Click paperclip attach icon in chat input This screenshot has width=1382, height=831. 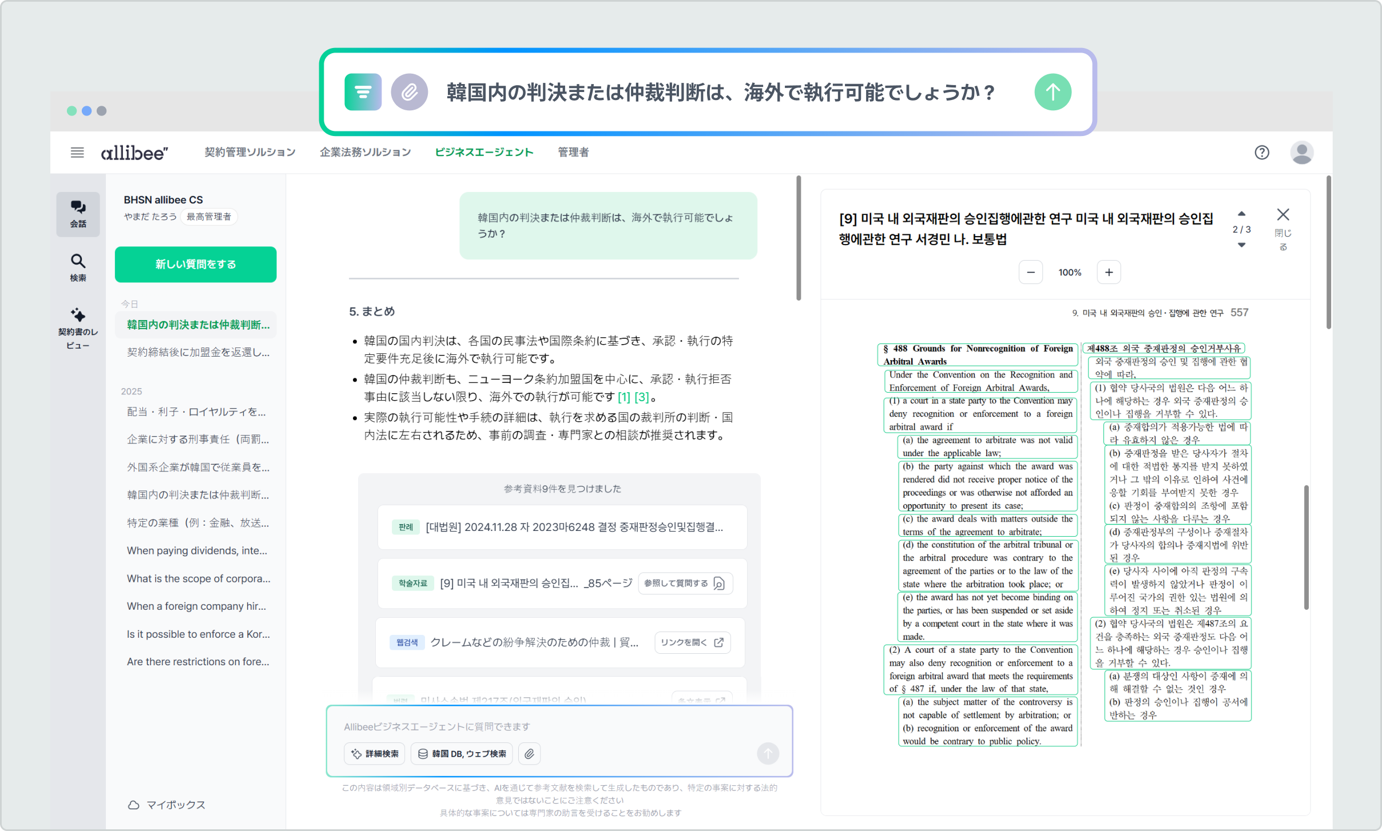point(529,754)
